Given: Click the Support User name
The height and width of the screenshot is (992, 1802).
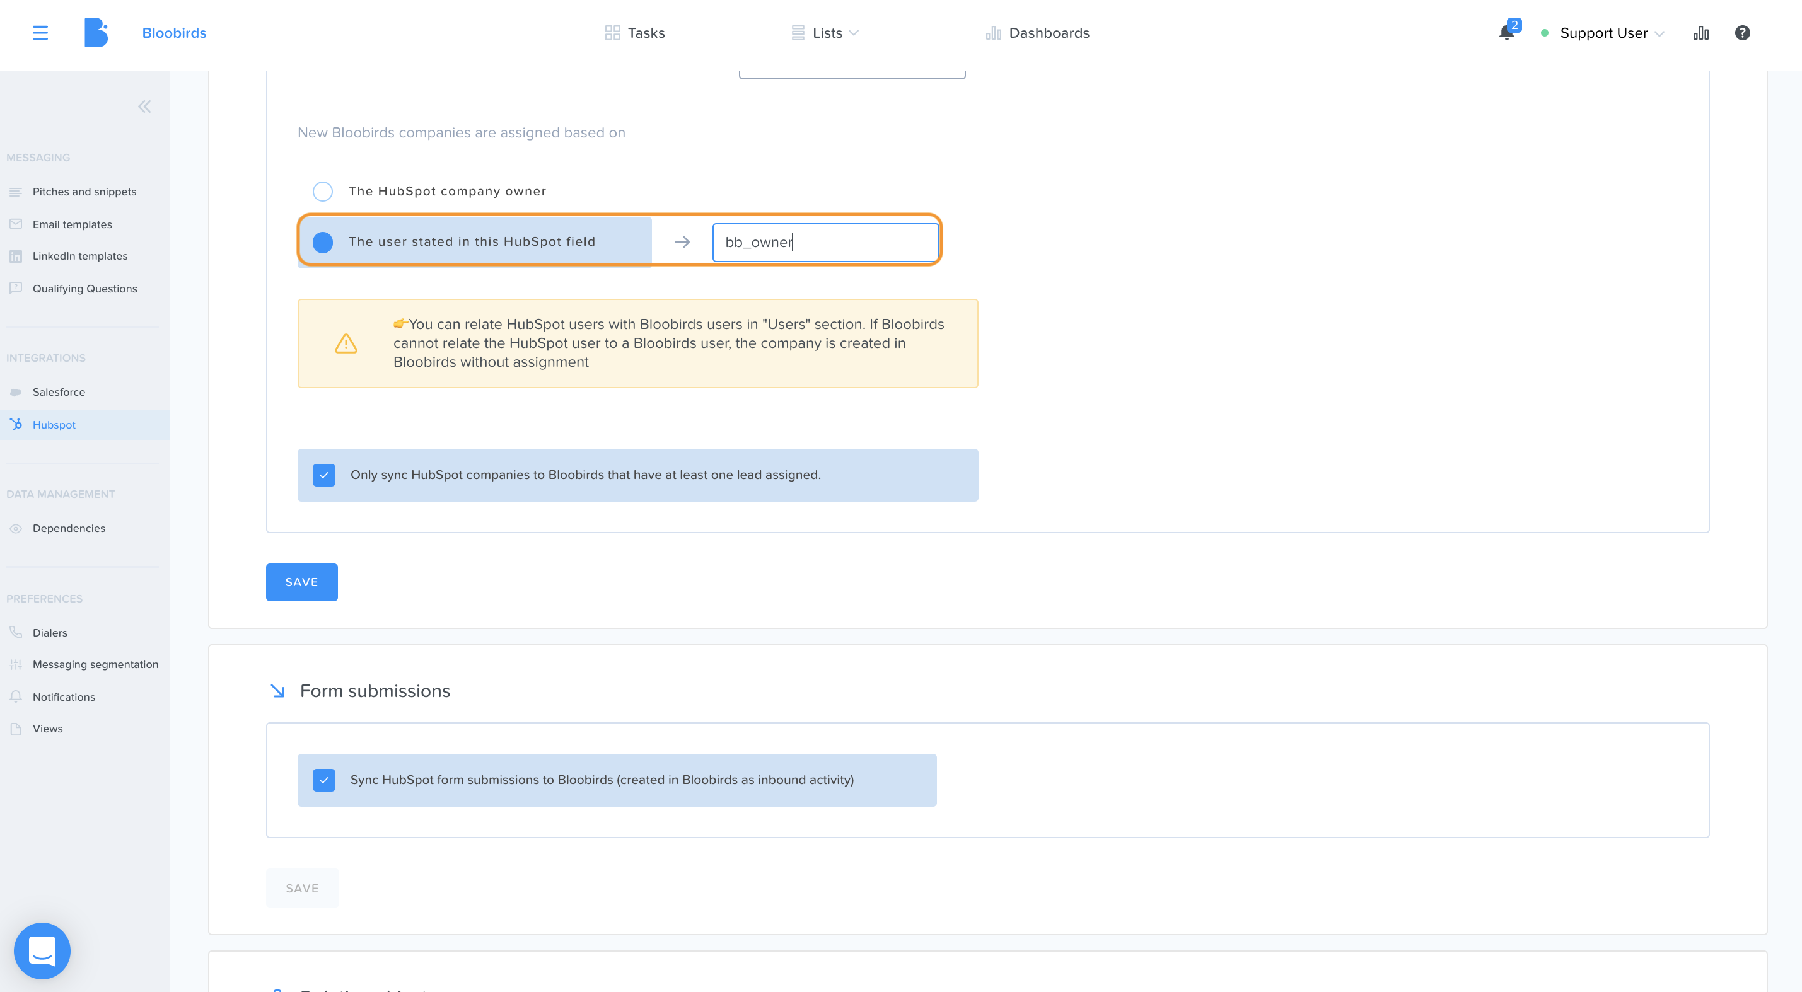Looking at the screenshot, I should [1603, 33].
